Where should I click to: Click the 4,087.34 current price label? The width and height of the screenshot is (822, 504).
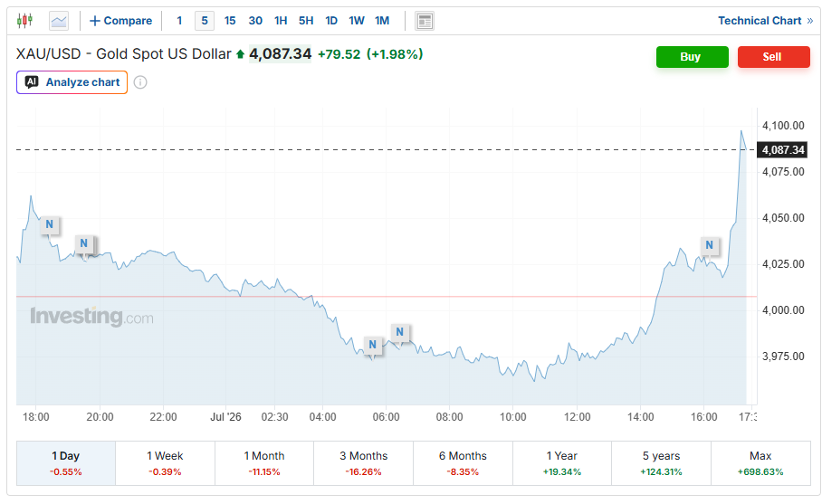pyautogui.click(x=783, y=150)
